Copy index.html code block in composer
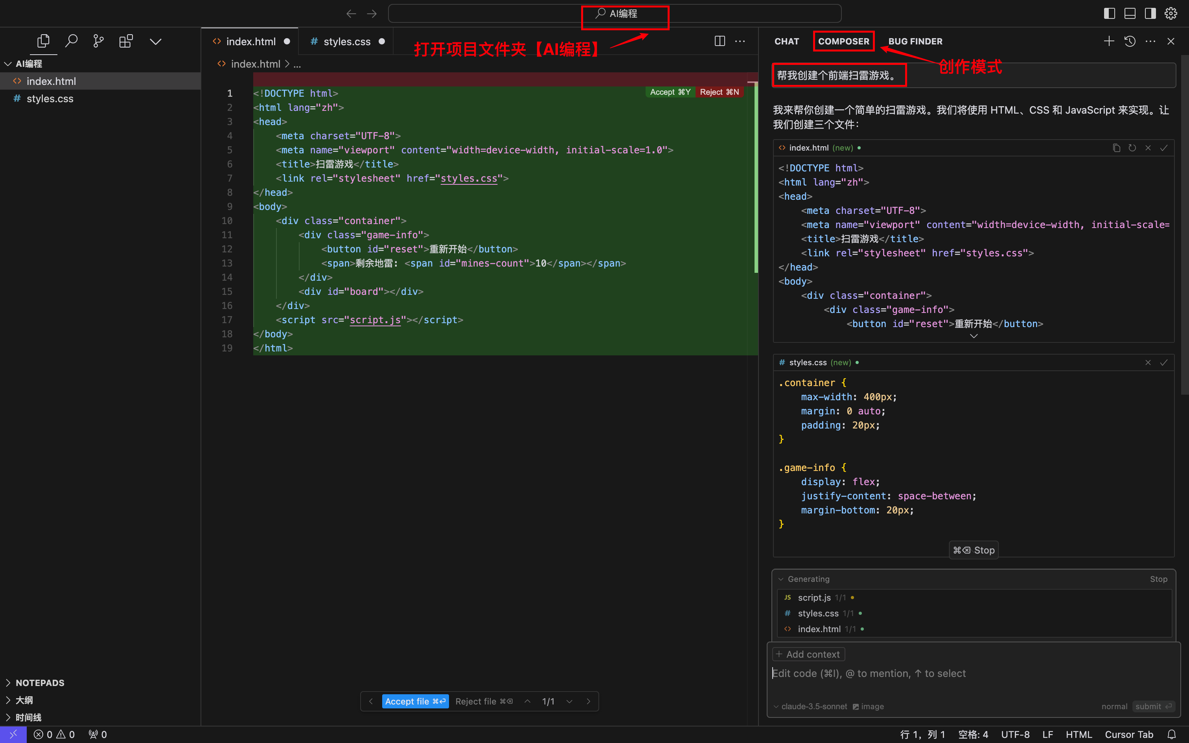Screen dimensions: 1189x743 (1116, 148)
